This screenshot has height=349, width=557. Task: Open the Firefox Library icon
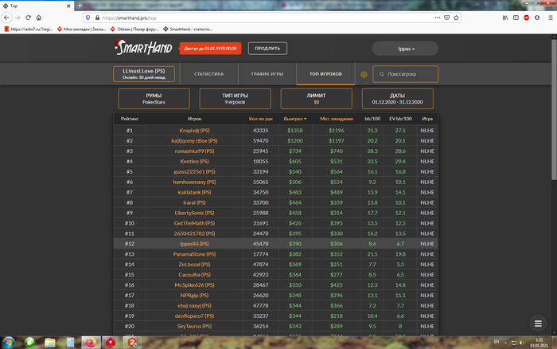505,18
